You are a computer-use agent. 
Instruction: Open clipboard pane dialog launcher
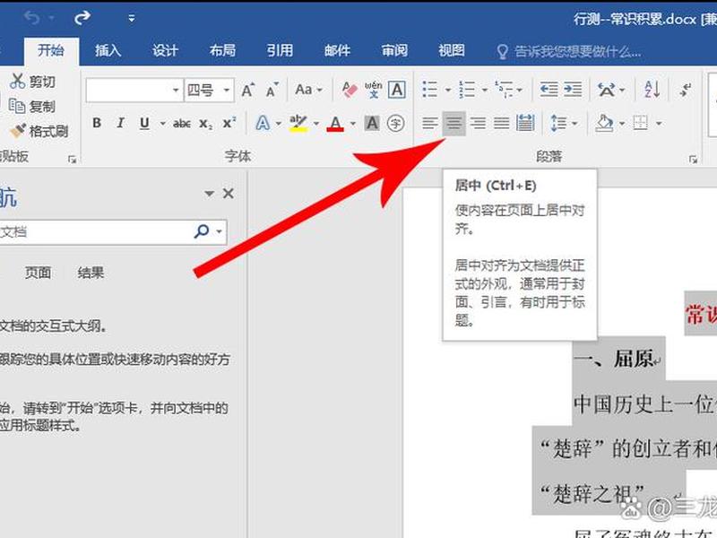pos(72,160)
